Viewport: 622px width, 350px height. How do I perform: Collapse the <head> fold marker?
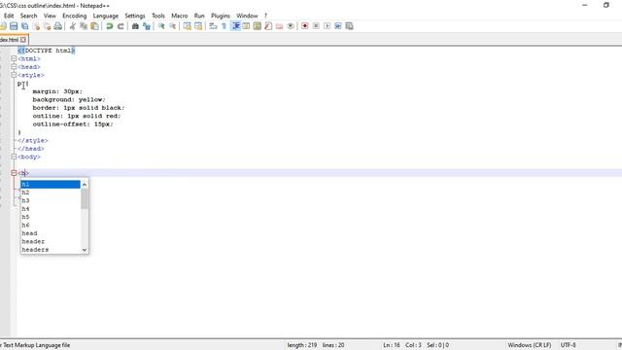pos(14,67)
